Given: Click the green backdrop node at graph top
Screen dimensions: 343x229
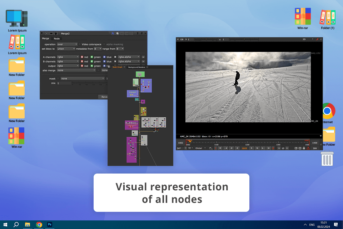Looking at the screenshot, I should tap(140, 74).
